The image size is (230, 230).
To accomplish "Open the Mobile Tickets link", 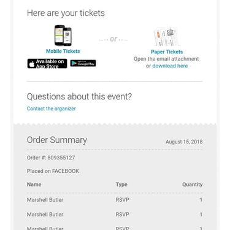I will [63, 51].
